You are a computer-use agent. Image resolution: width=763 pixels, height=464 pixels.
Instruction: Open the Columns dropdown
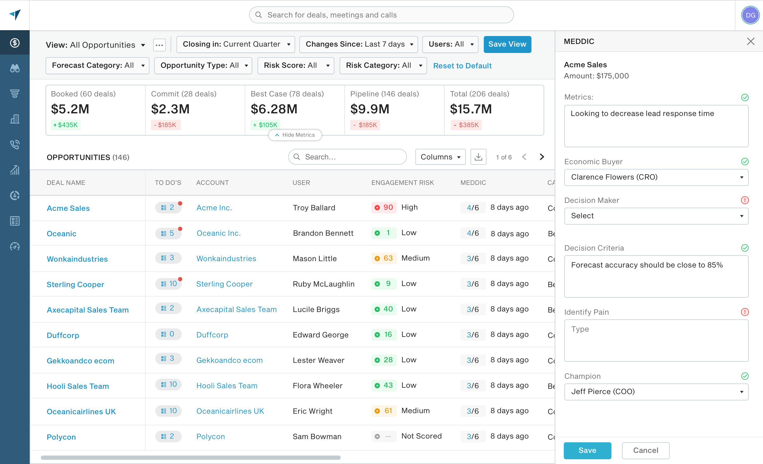click(x=440, y=157)
